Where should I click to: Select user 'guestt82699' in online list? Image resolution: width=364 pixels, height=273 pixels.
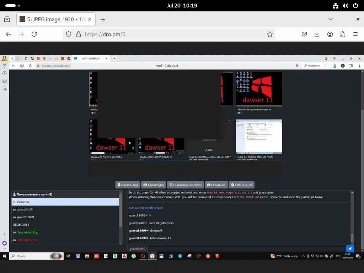[65, 217]
